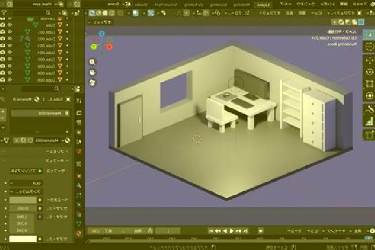
Task: Click the current frame number field
Action: (168, 231)
